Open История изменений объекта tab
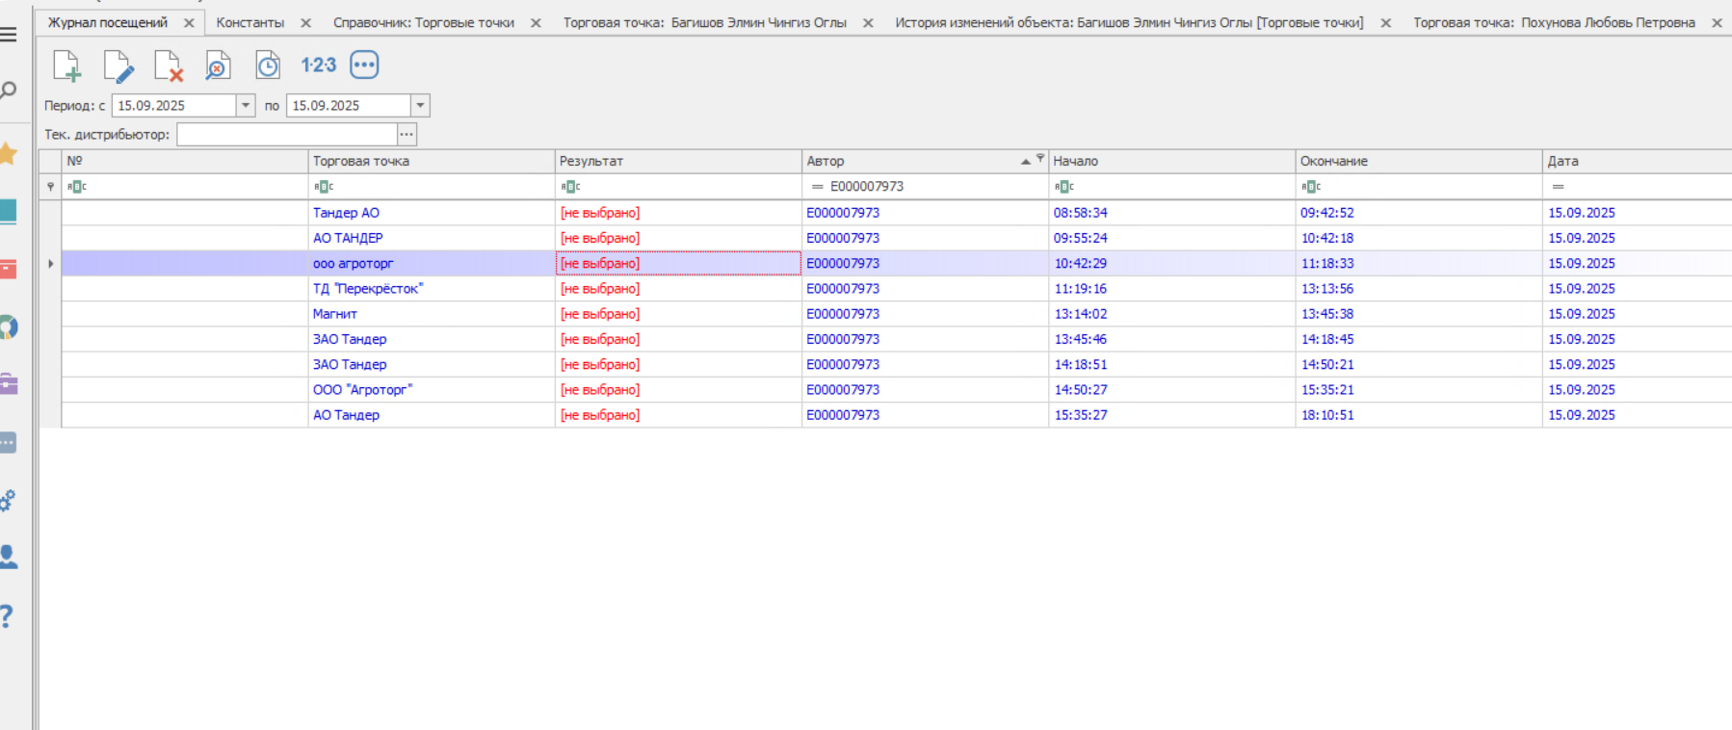Viewport: 1732px width, 730px height. pos(1129,22)
